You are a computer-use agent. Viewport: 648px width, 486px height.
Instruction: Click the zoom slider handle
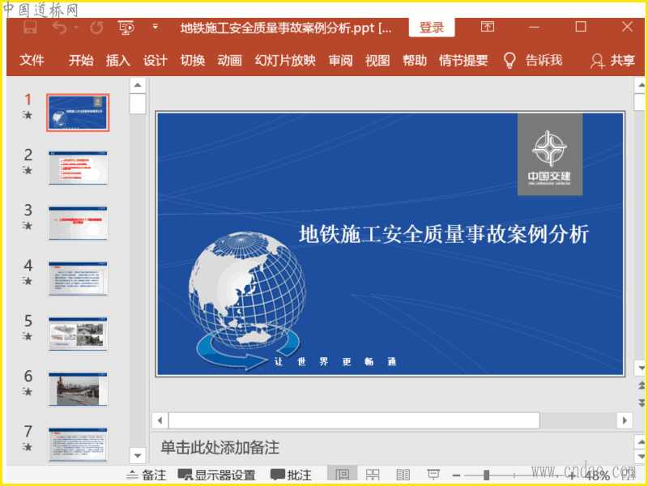tap(487, 475)
